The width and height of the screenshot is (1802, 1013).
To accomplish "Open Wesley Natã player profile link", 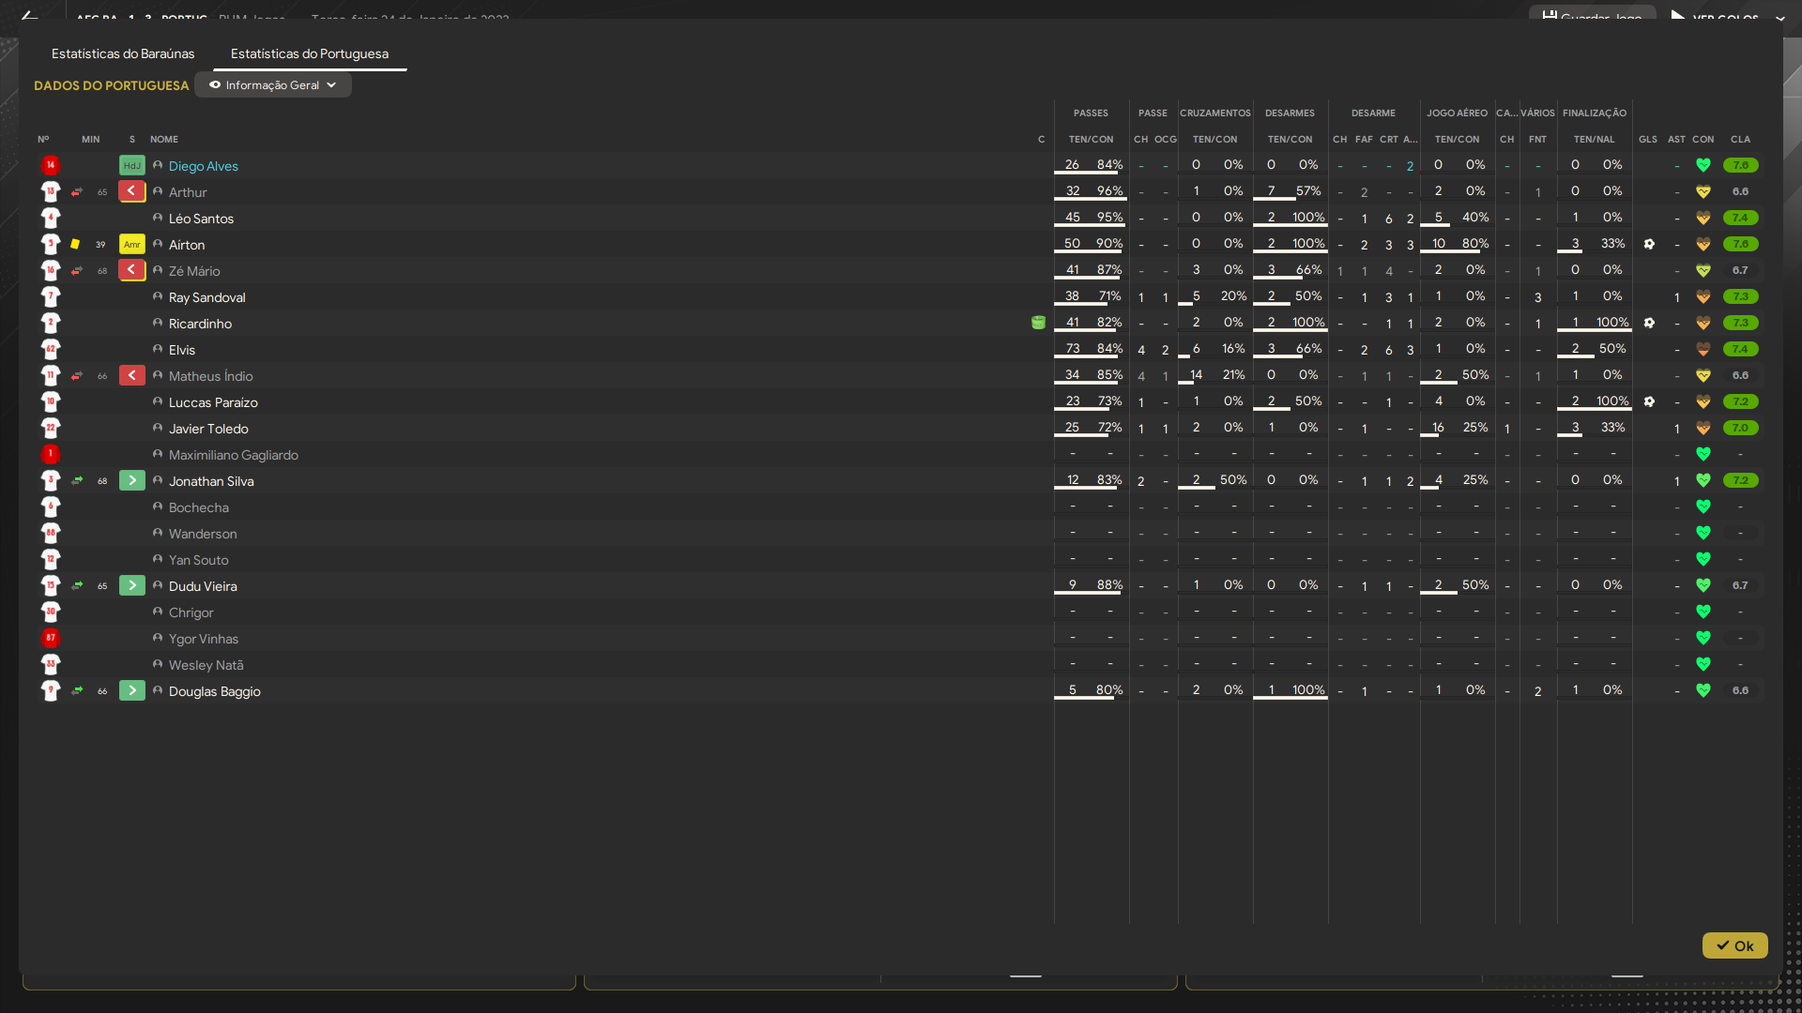I will [x=206, y=665].
